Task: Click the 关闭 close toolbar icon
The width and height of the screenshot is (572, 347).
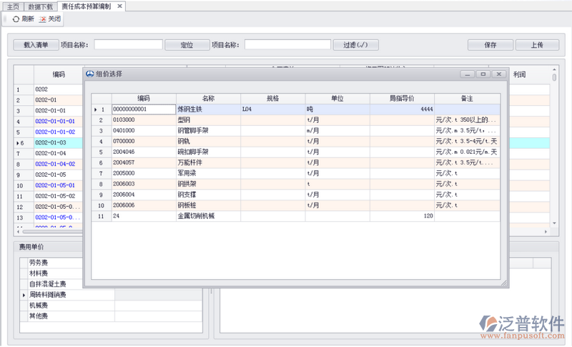Action: (x=41, y=19)
